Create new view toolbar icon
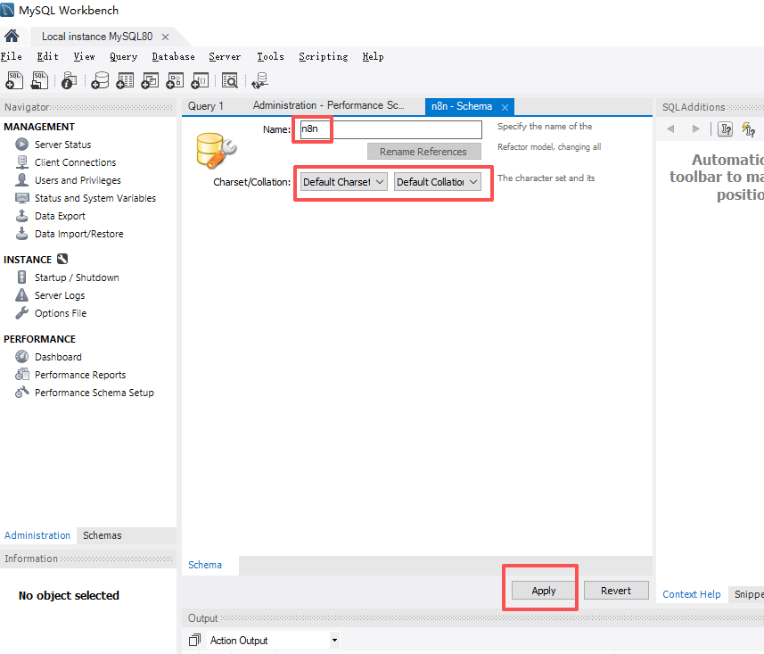Viewport: 764px width, 654px height. (x=150, y=81)
